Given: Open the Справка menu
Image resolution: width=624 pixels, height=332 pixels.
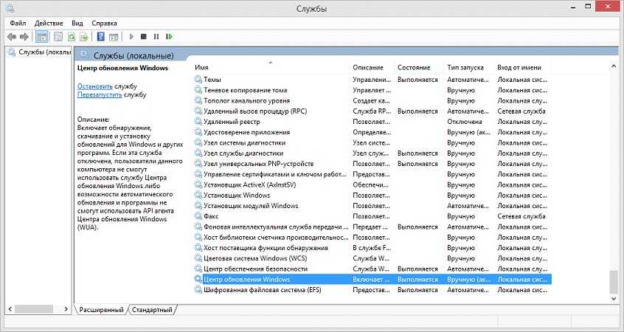Looking at the screenshot, I should (x=104, y=23).
